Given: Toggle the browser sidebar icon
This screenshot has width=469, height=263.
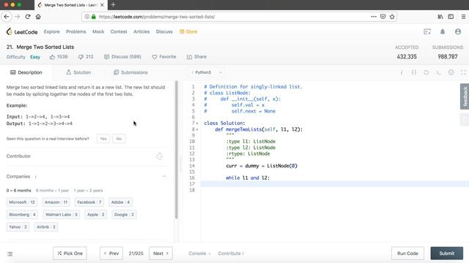Looking at the screenshot, I should click(x=451, y=17).
